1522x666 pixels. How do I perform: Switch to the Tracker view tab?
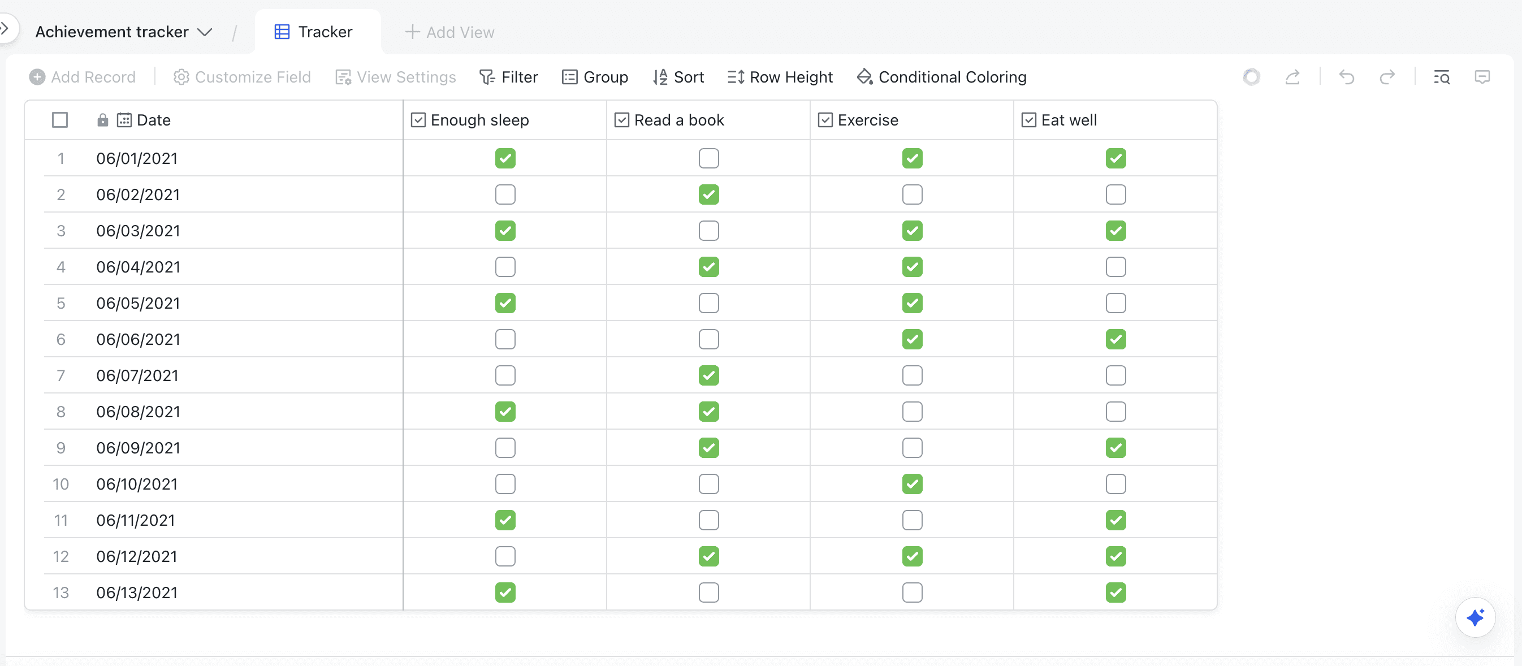pyautogui.click(x=314, y=32)
